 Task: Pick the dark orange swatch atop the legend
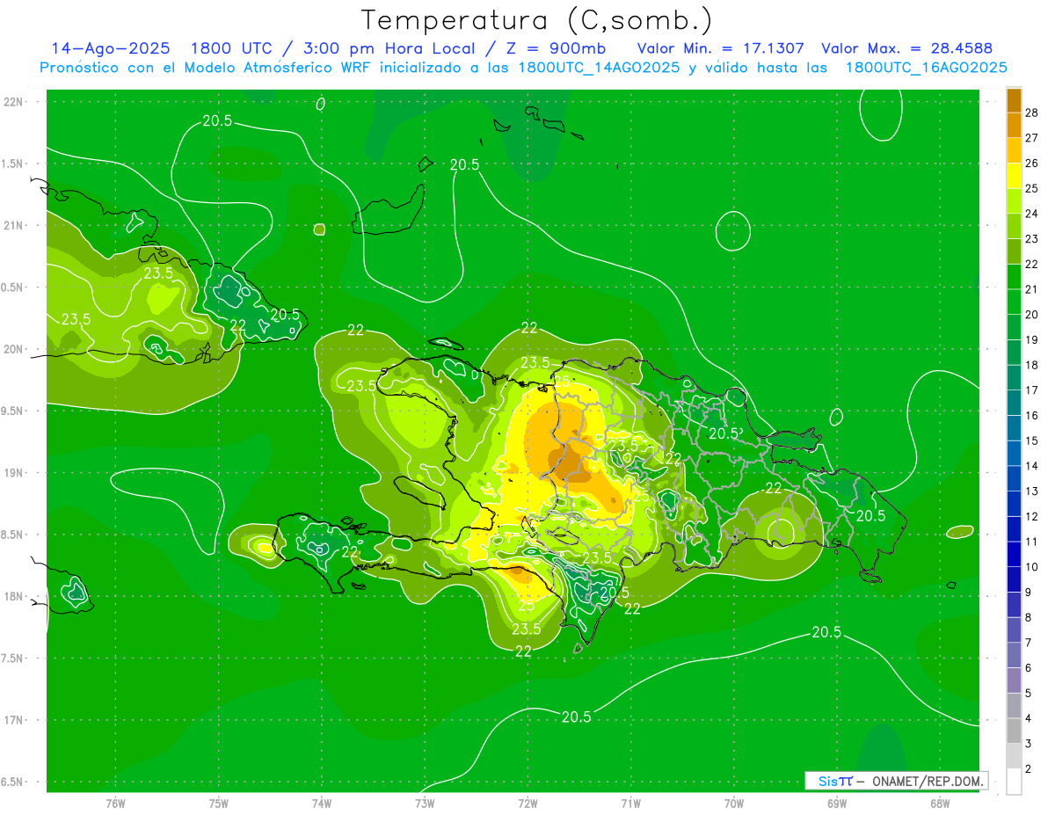tap(1014, 99)
